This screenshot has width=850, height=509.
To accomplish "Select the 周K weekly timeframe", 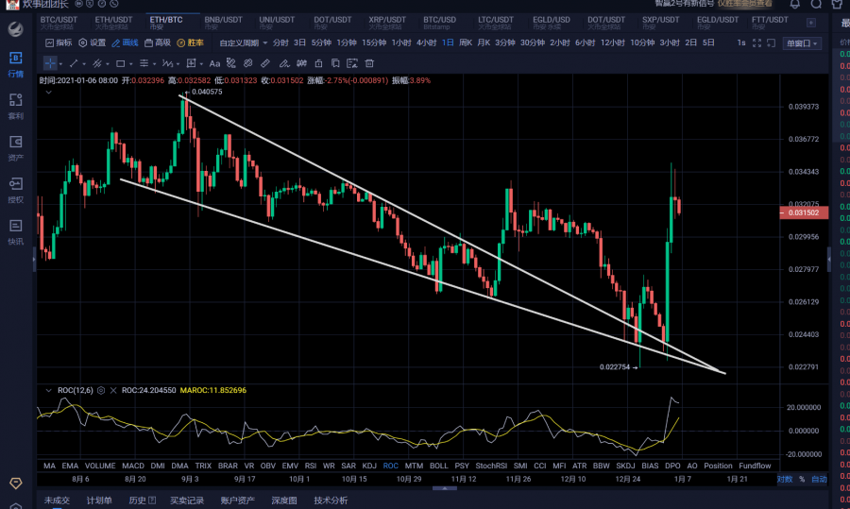I will (x=466, y=42).
